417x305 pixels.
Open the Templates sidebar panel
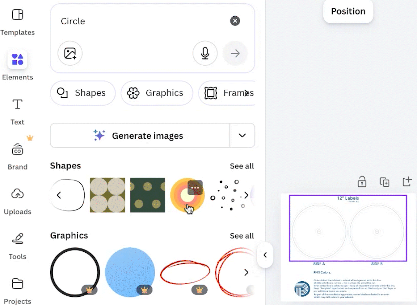click(x=18, y=21)
